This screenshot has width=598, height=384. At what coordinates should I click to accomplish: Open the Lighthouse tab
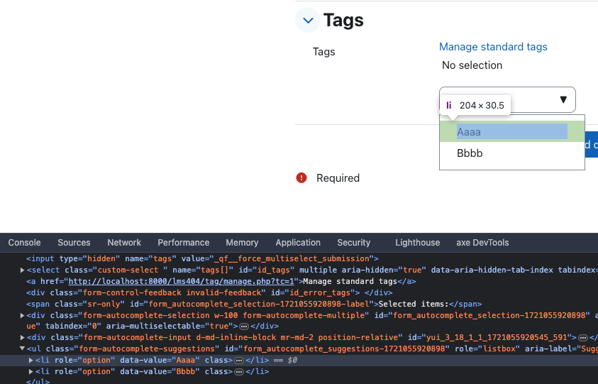(x=417, y=243)
